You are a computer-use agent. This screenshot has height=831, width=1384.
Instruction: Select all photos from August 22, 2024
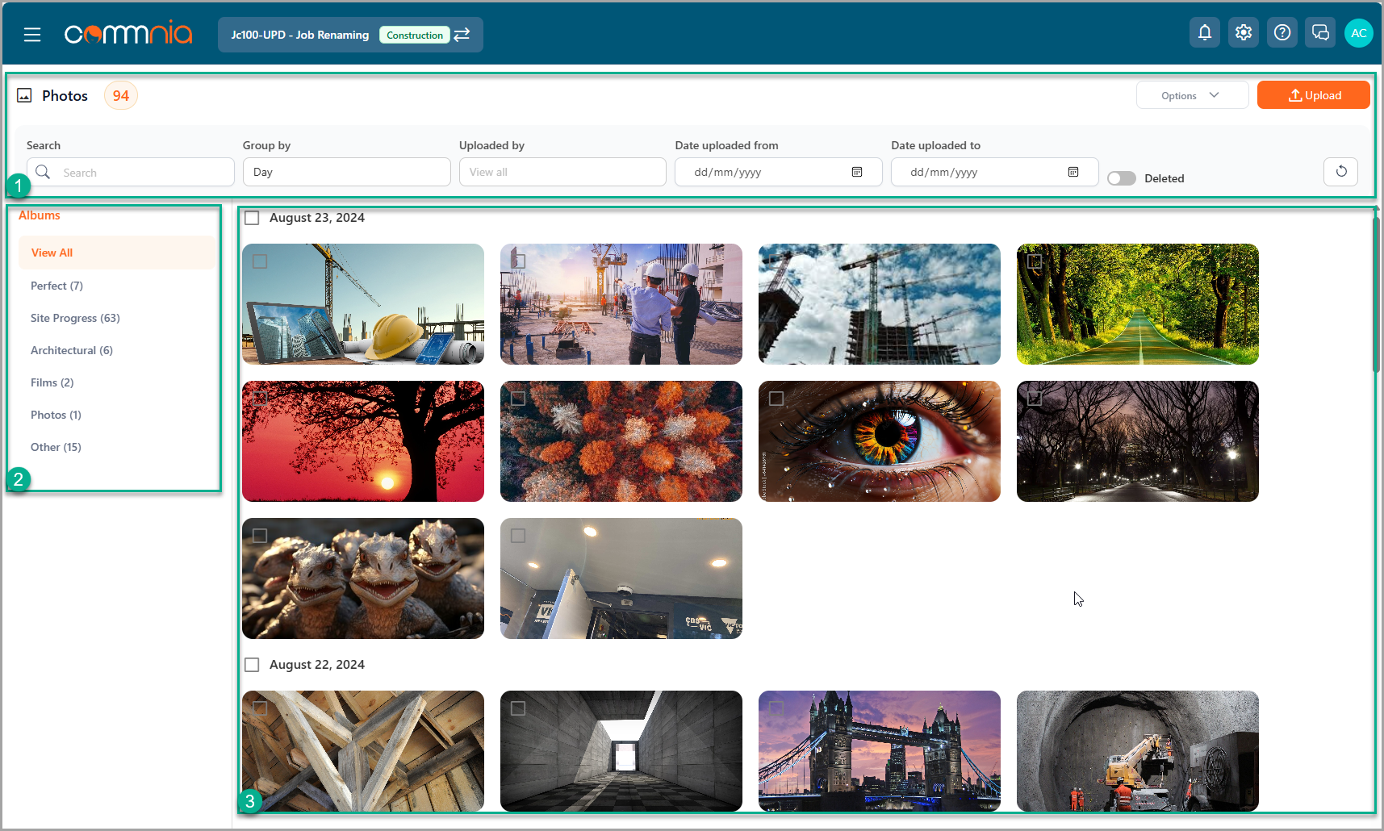(x=252, y=665)
